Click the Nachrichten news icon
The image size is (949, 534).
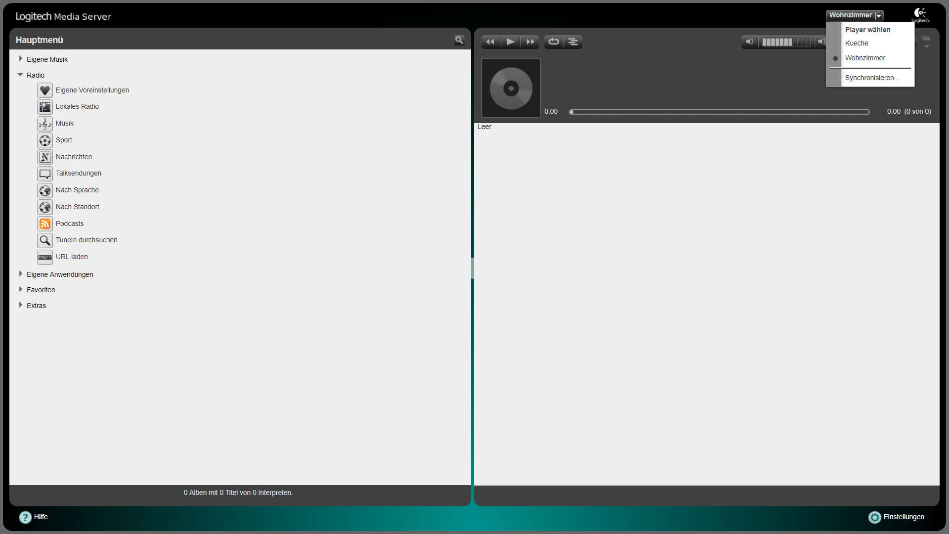45,157
